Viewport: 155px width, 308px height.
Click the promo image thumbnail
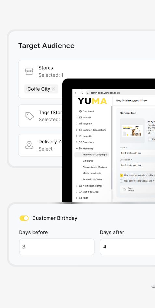pyautogui.click(x=132, y=131)
